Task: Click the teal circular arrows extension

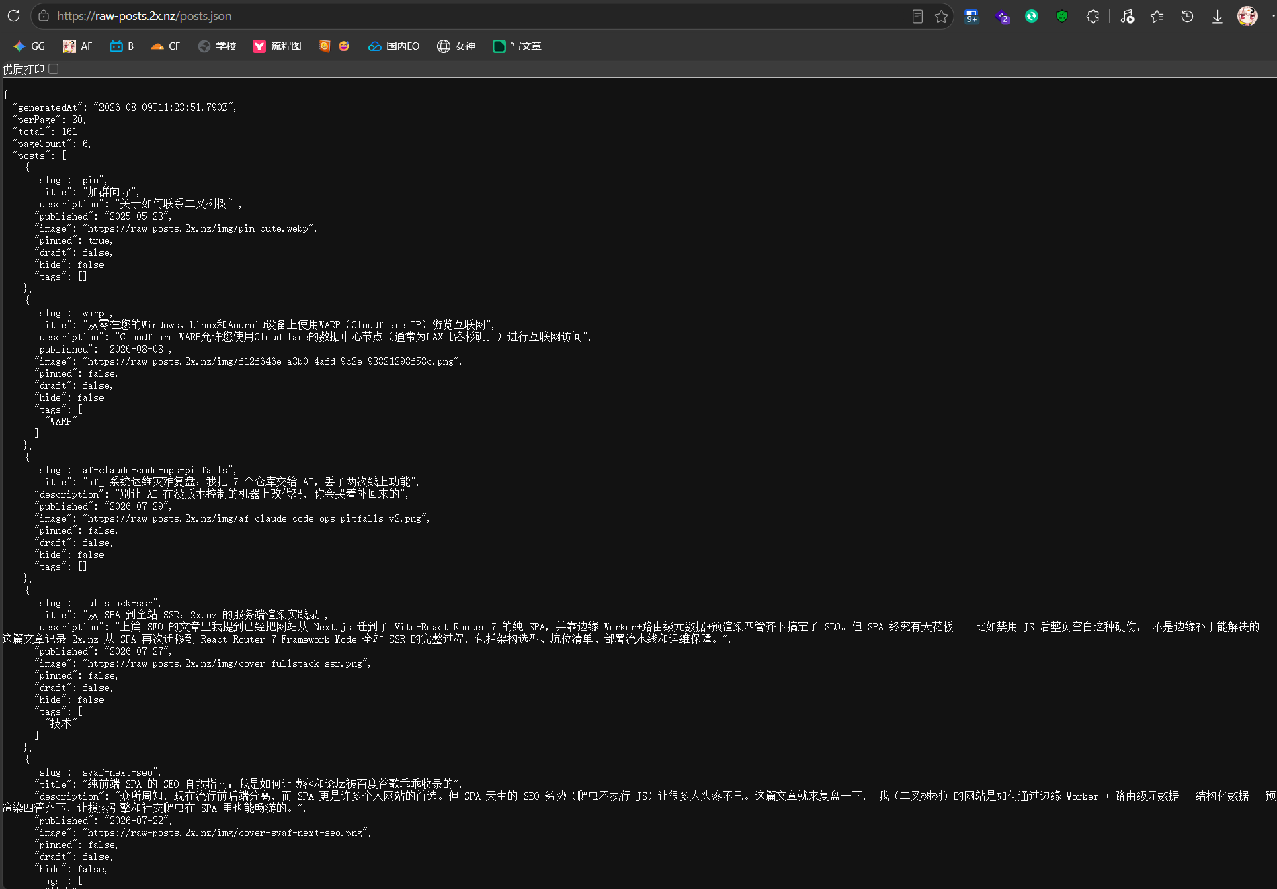Action: [1032, 16]
